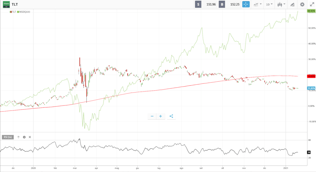Click the sell price 151.96
The width and height of the screenshot is (316, 172).
(x=211, y=4)
